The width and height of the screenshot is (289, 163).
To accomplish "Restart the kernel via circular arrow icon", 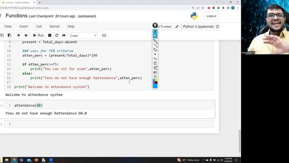I will (57, 35).
